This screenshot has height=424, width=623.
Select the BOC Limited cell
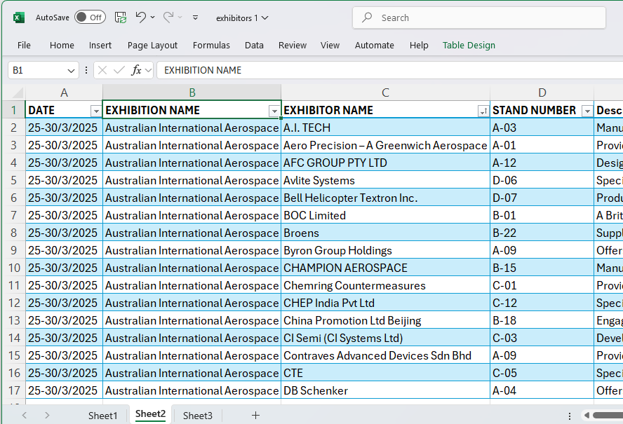385,215
